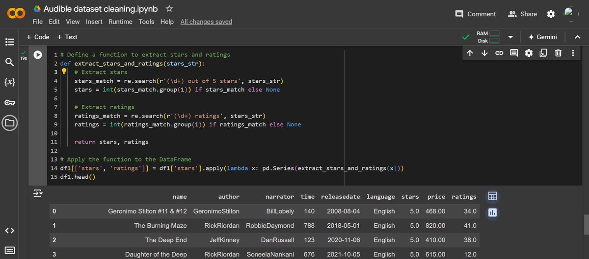
Task: Open the Table of contents sidebar panel
Action: (9, 42)
